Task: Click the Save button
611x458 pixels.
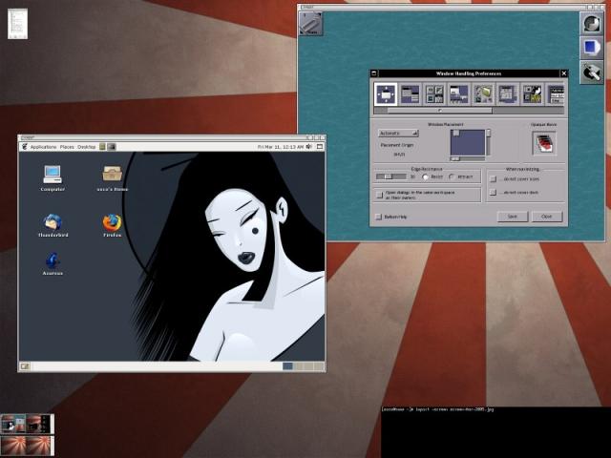Action: click(x=513, y=217)
